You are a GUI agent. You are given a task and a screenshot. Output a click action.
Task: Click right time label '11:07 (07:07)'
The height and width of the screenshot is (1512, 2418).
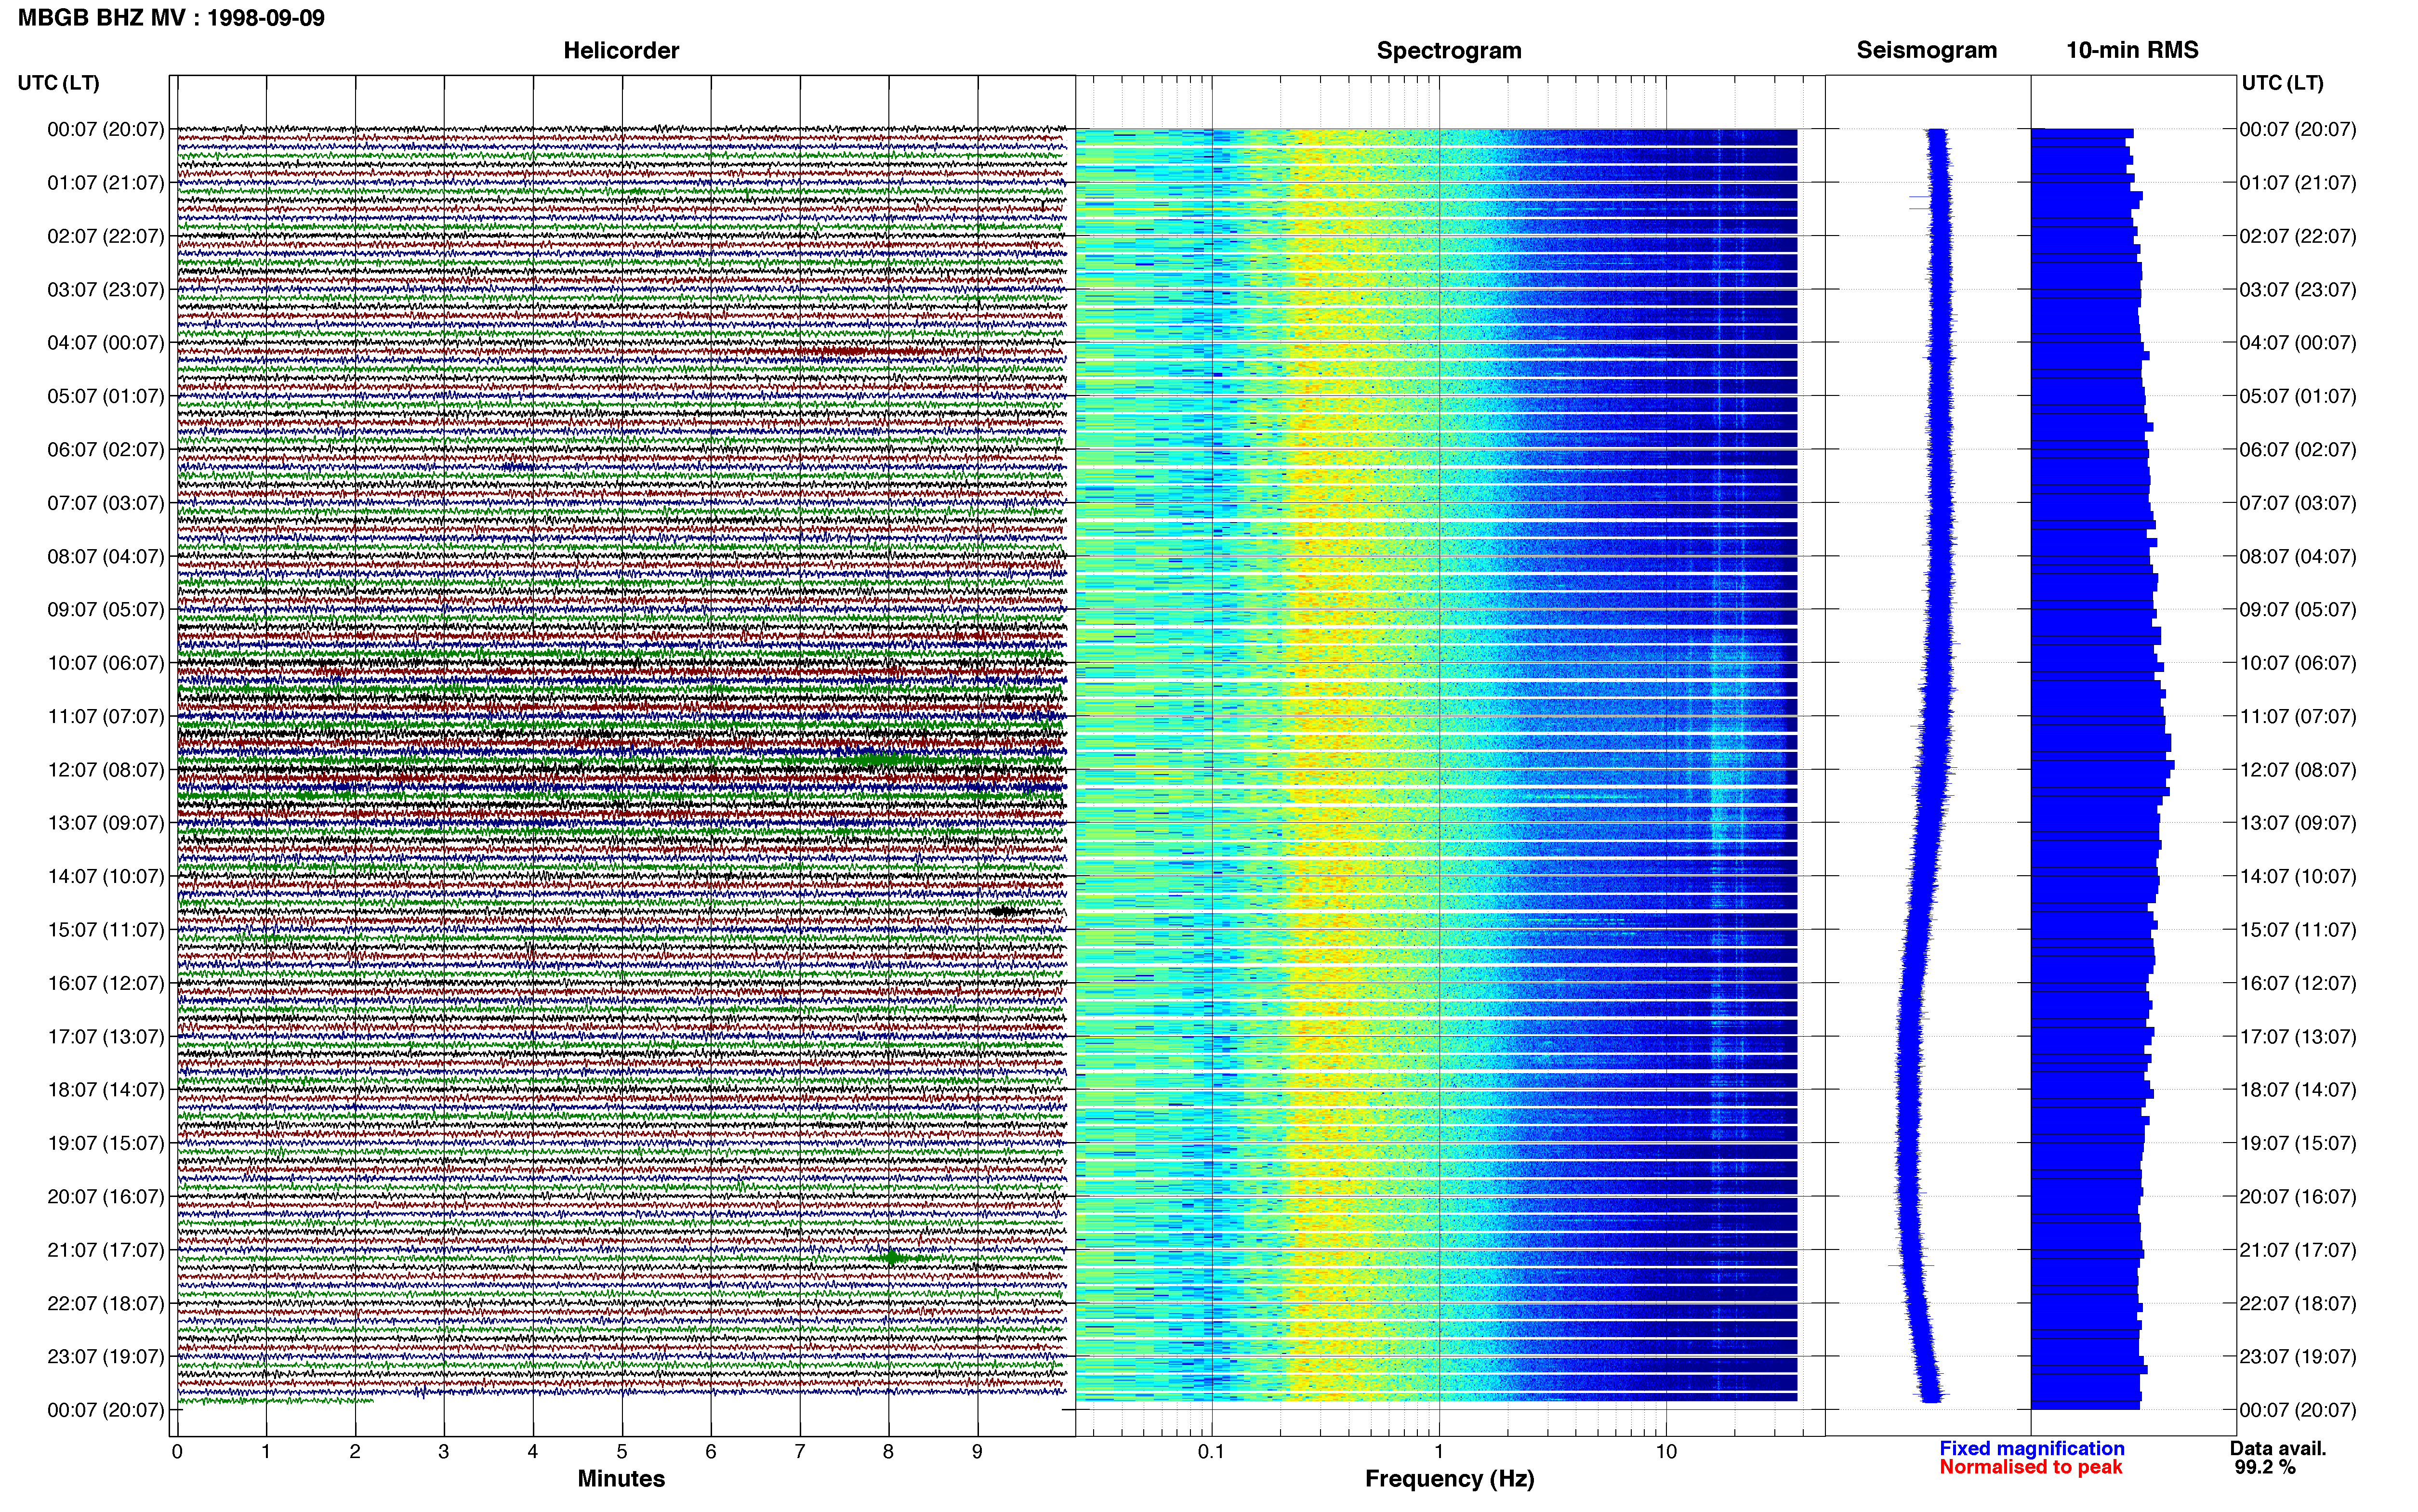point(2298,716)
